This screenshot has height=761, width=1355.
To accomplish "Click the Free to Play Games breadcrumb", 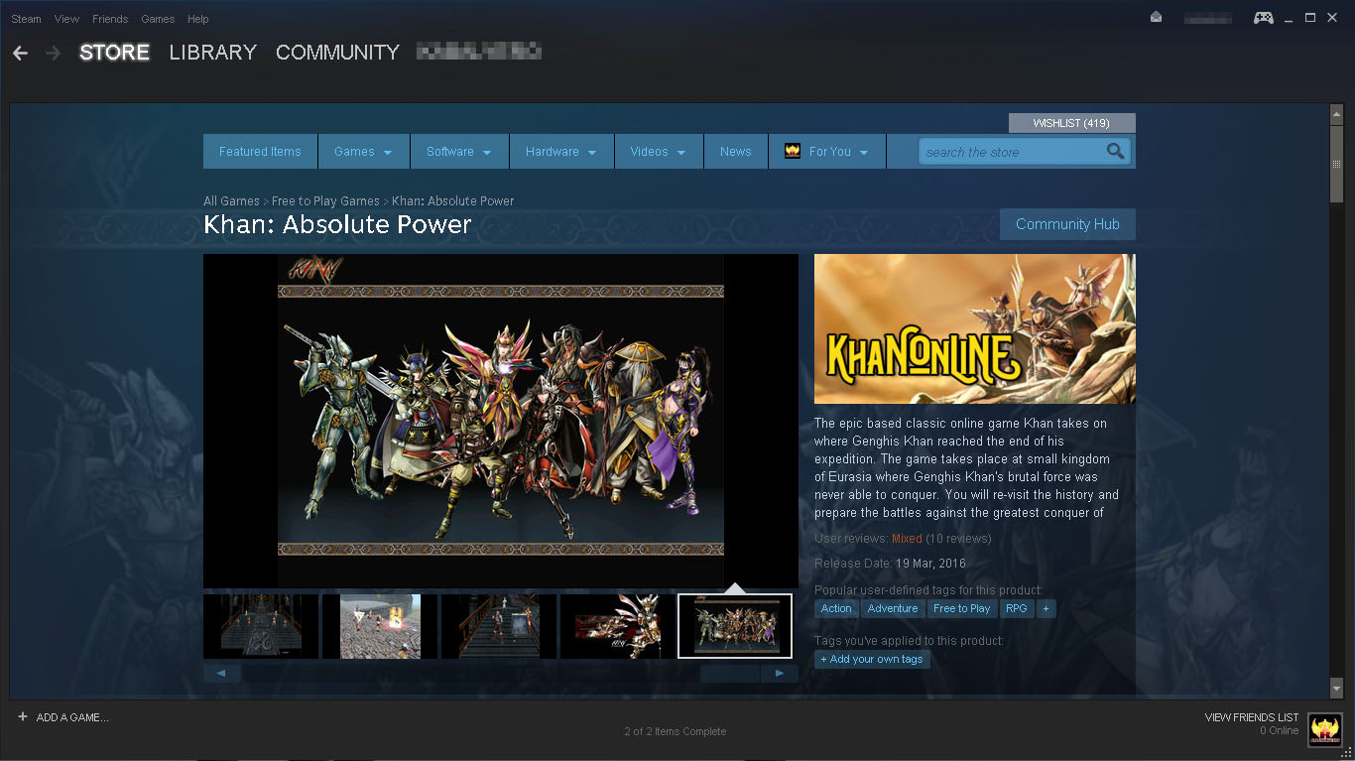I will pyautogui.click(x=325, y=200).
